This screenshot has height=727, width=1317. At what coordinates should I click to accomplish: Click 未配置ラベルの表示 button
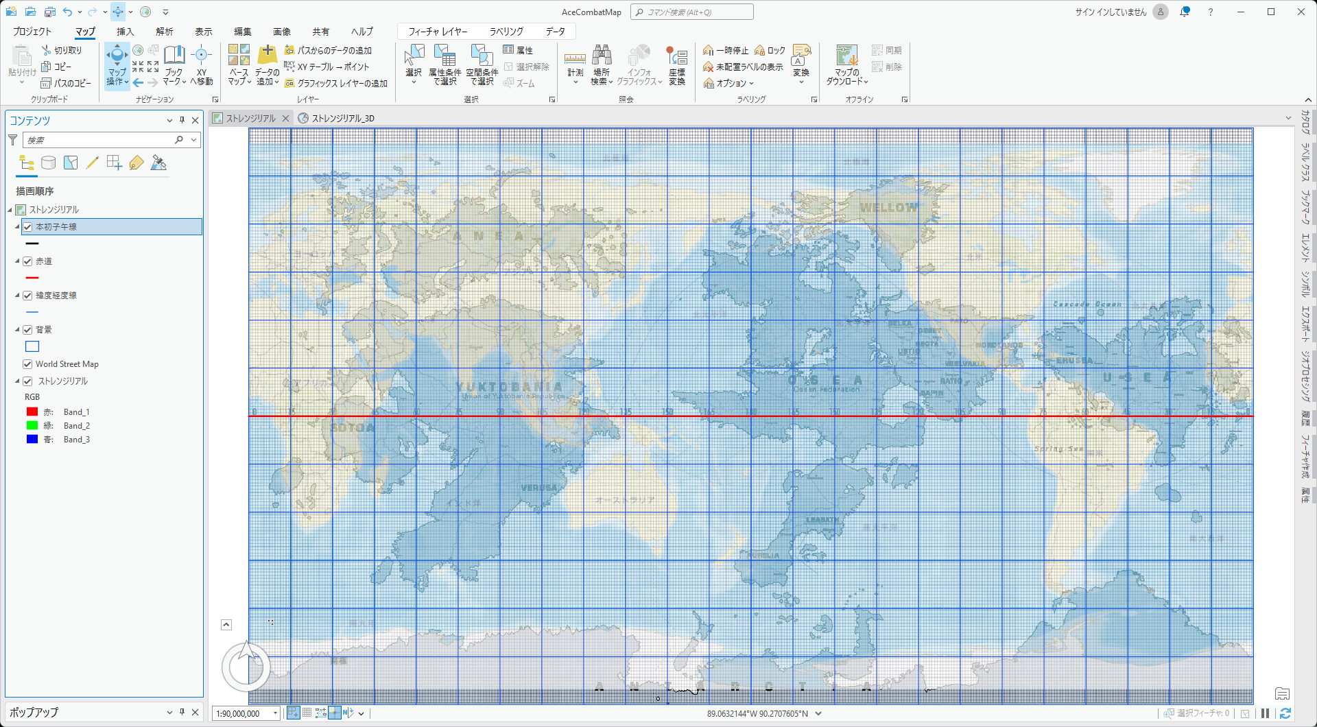743,67
